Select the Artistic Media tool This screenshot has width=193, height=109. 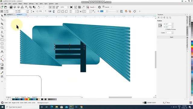[2, 36]
